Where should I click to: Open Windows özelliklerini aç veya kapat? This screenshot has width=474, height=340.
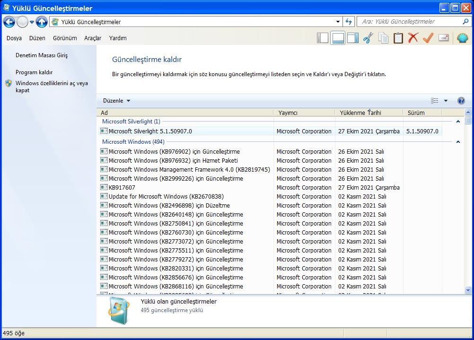(x=52, y=87)
